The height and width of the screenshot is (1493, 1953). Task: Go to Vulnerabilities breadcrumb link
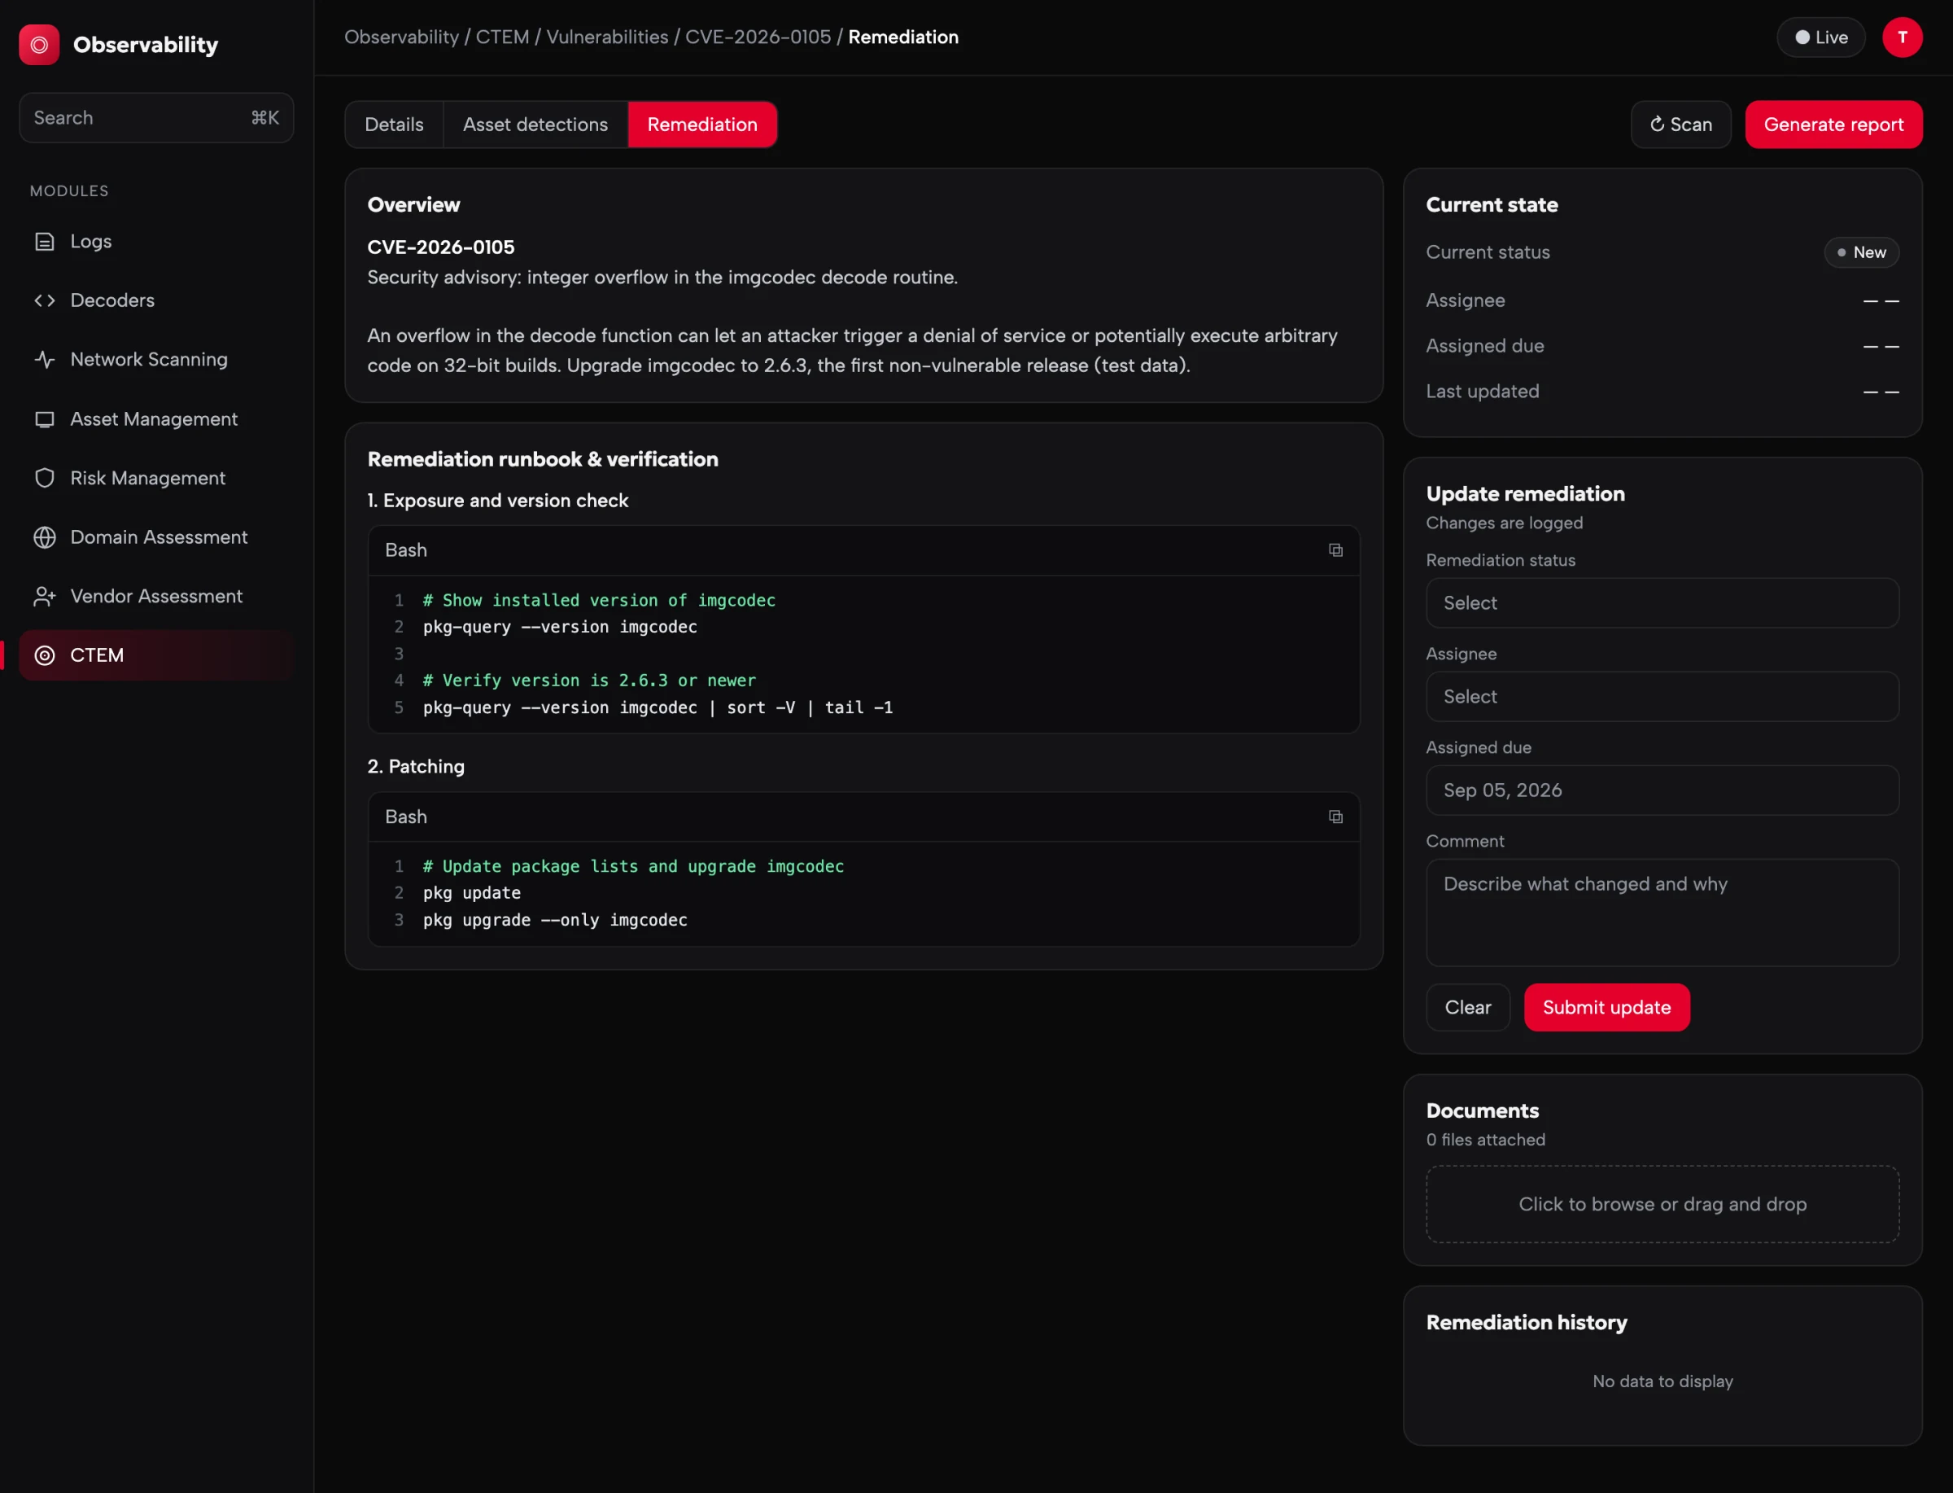pyautogui.click(x=606, y=37)
